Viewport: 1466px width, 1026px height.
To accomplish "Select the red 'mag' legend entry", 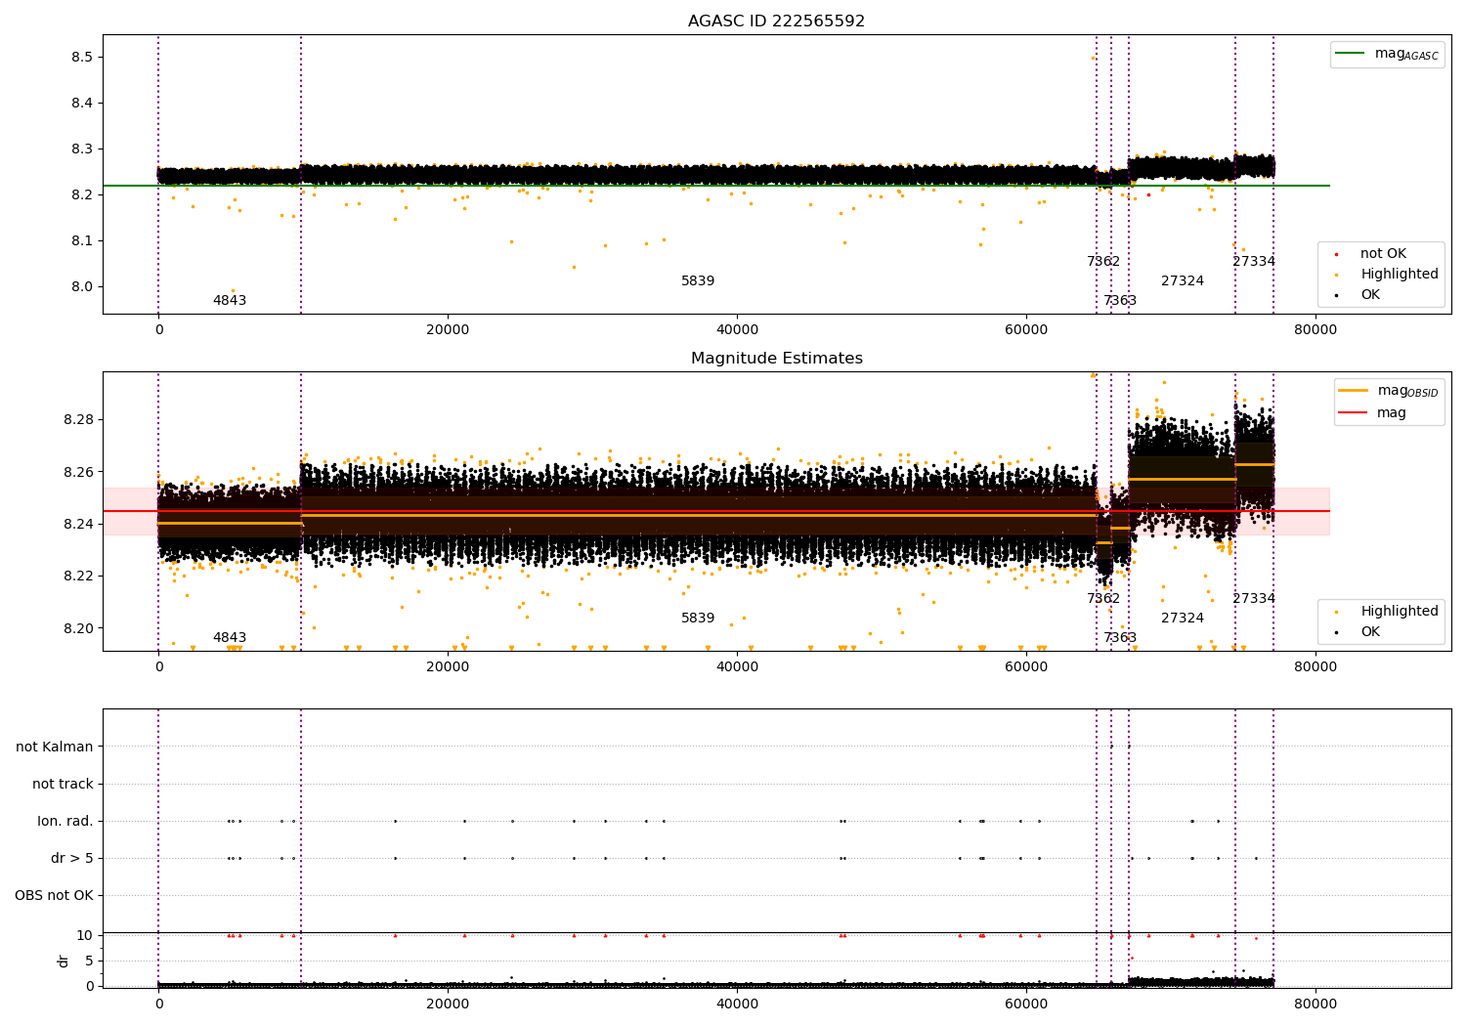I will click(1373, 413).
